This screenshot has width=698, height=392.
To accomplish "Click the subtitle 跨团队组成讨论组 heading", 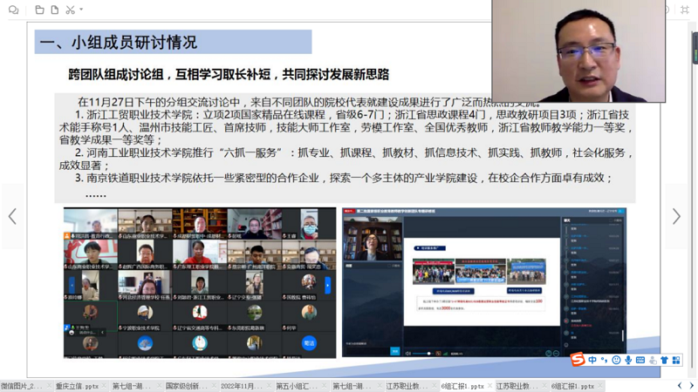I will [x=229, y=74].
